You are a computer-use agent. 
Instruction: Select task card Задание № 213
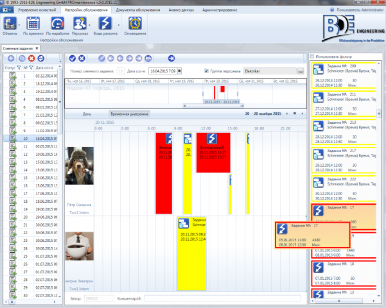[344, 132]
